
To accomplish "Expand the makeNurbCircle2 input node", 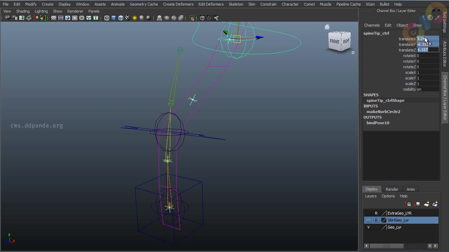I will [383, 112].
